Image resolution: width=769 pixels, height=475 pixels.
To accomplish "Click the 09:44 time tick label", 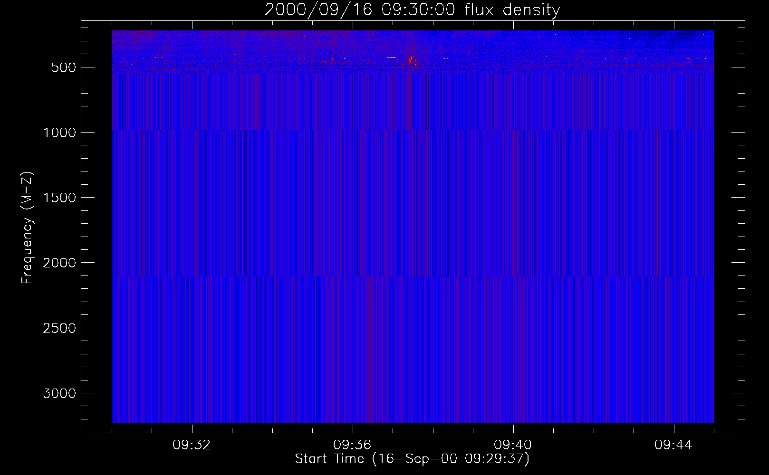I will pyautogui.click(x=673, y=445).
